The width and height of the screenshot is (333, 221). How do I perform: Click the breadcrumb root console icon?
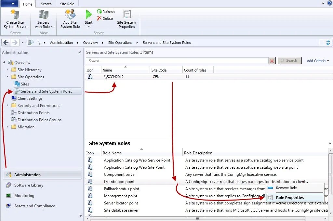(31, 43)
